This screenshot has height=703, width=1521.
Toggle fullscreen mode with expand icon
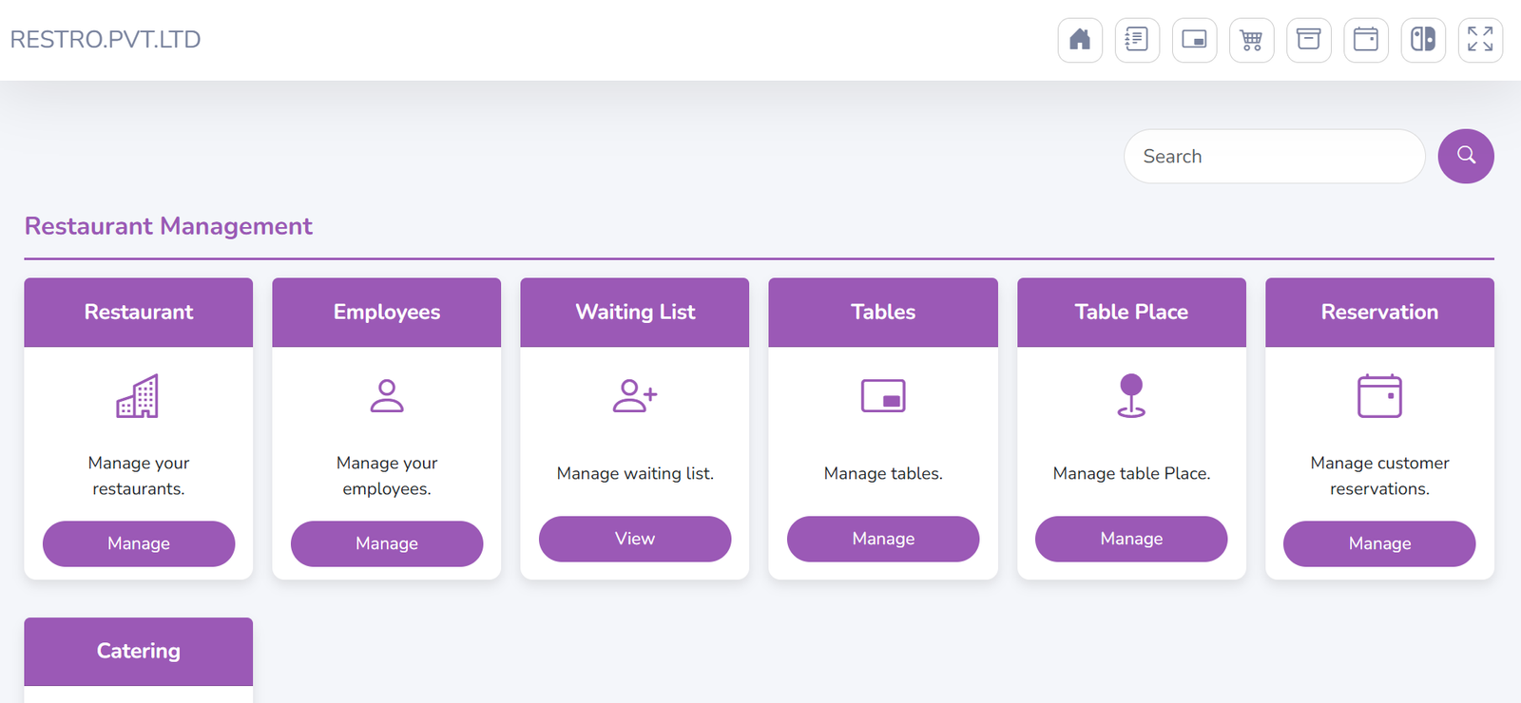[1480, 40]
